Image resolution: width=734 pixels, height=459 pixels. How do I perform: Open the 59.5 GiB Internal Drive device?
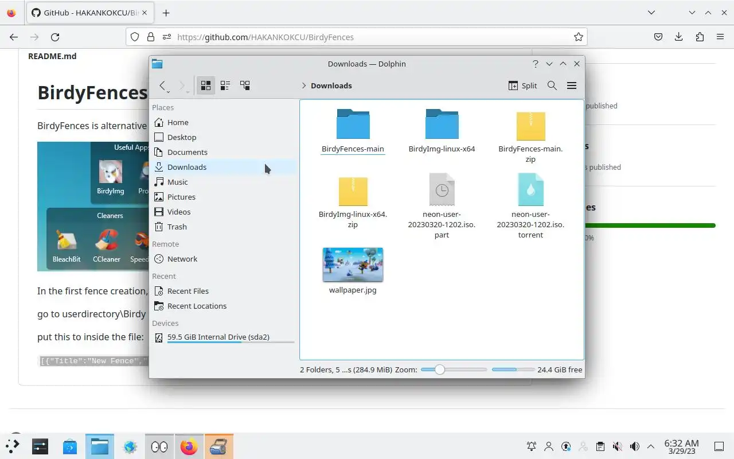point(224,337)
